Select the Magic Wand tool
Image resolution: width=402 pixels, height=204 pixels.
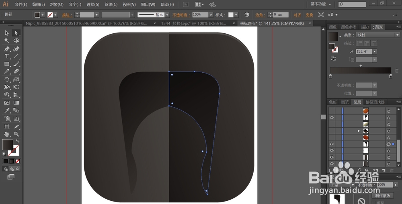(7, 41)
